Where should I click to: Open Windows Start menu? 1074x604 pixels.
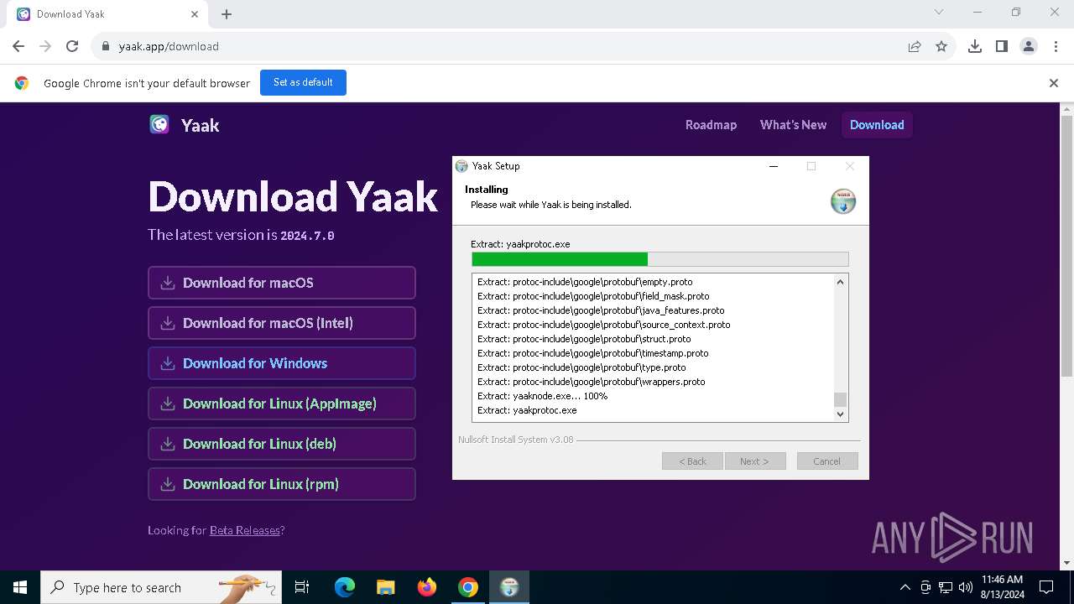coord(20,587)
